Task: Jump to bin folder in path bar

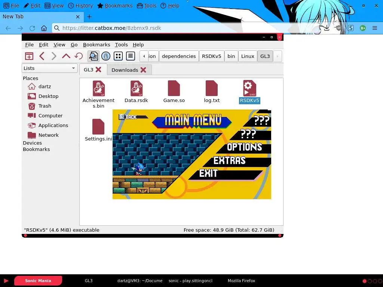Action: (x=231, y=56)
